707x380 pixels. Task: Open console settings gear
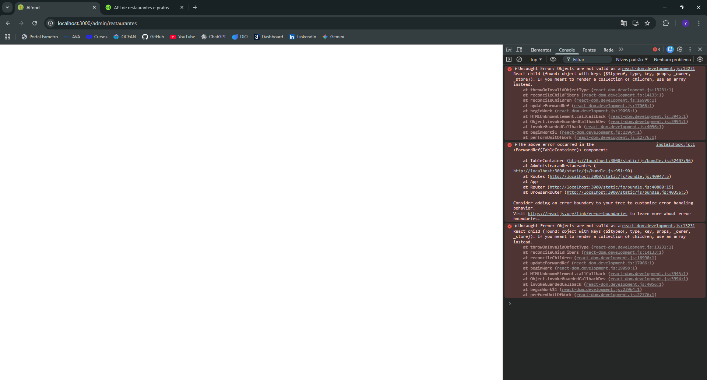[700, 59]
